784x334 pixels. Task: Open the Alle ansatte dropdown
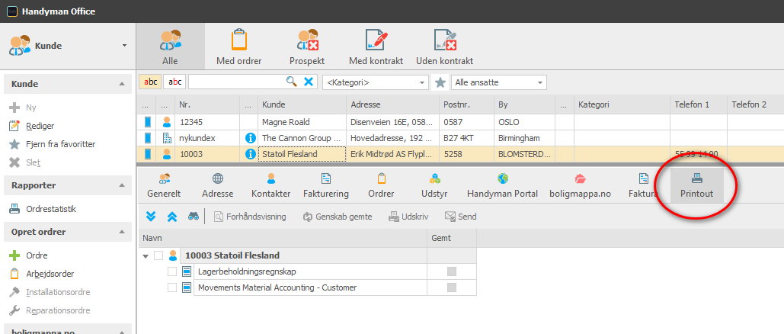coord(498,82)
